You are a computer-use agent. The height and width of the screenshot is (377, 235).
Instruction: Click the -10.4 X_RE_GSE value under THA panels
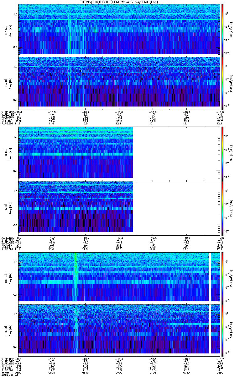coord(18,112)
